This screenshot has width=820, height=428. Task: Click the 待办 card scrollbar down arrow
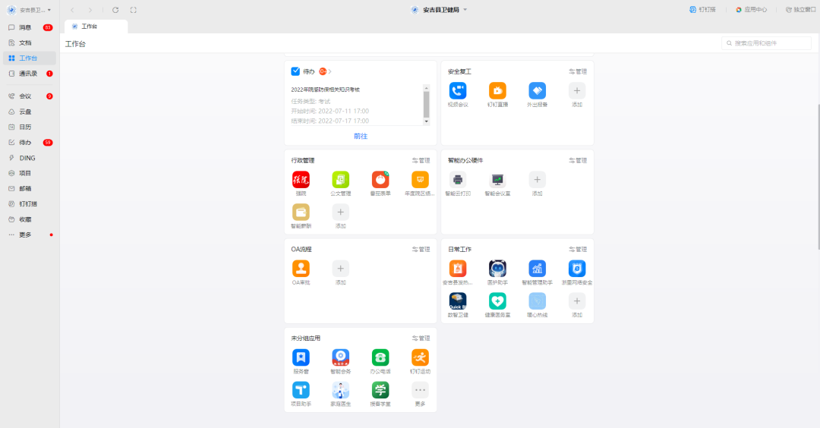(426, 121)
